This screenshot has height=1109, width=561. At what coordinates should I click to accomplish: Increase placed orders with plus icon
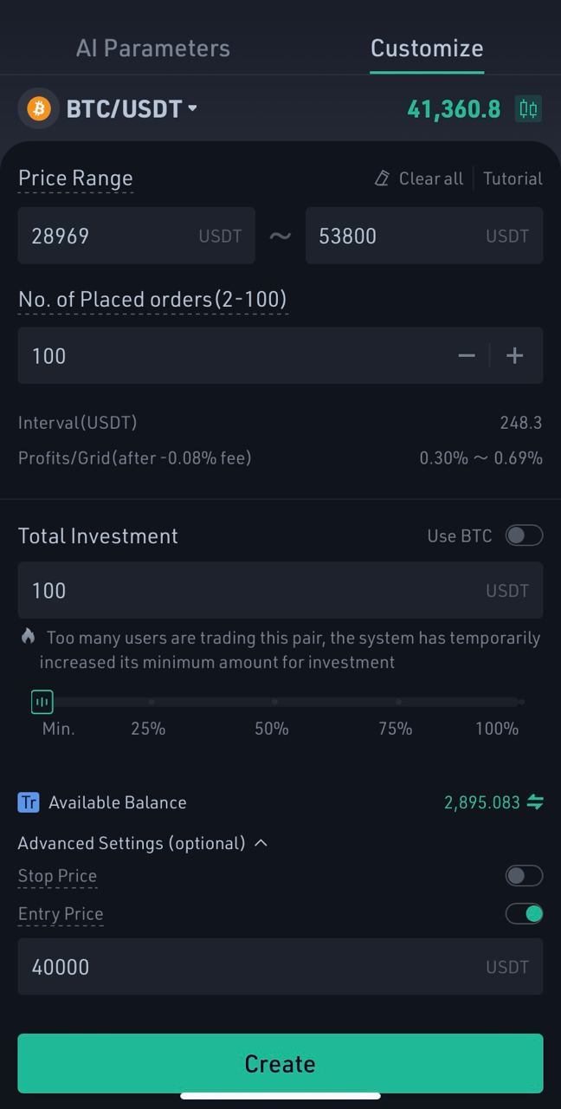tap(515, 356)
